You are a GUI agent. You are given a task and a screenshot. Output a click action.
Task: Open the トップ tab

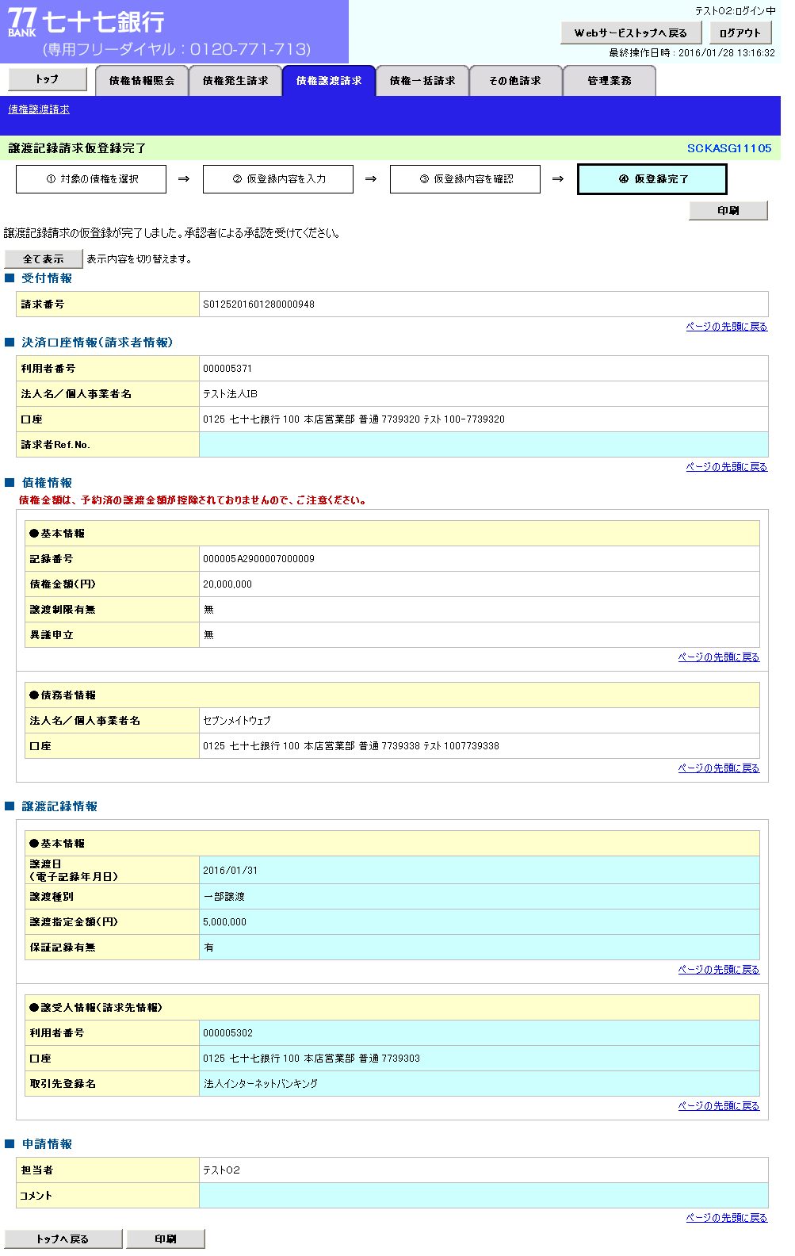pos(48,79)
